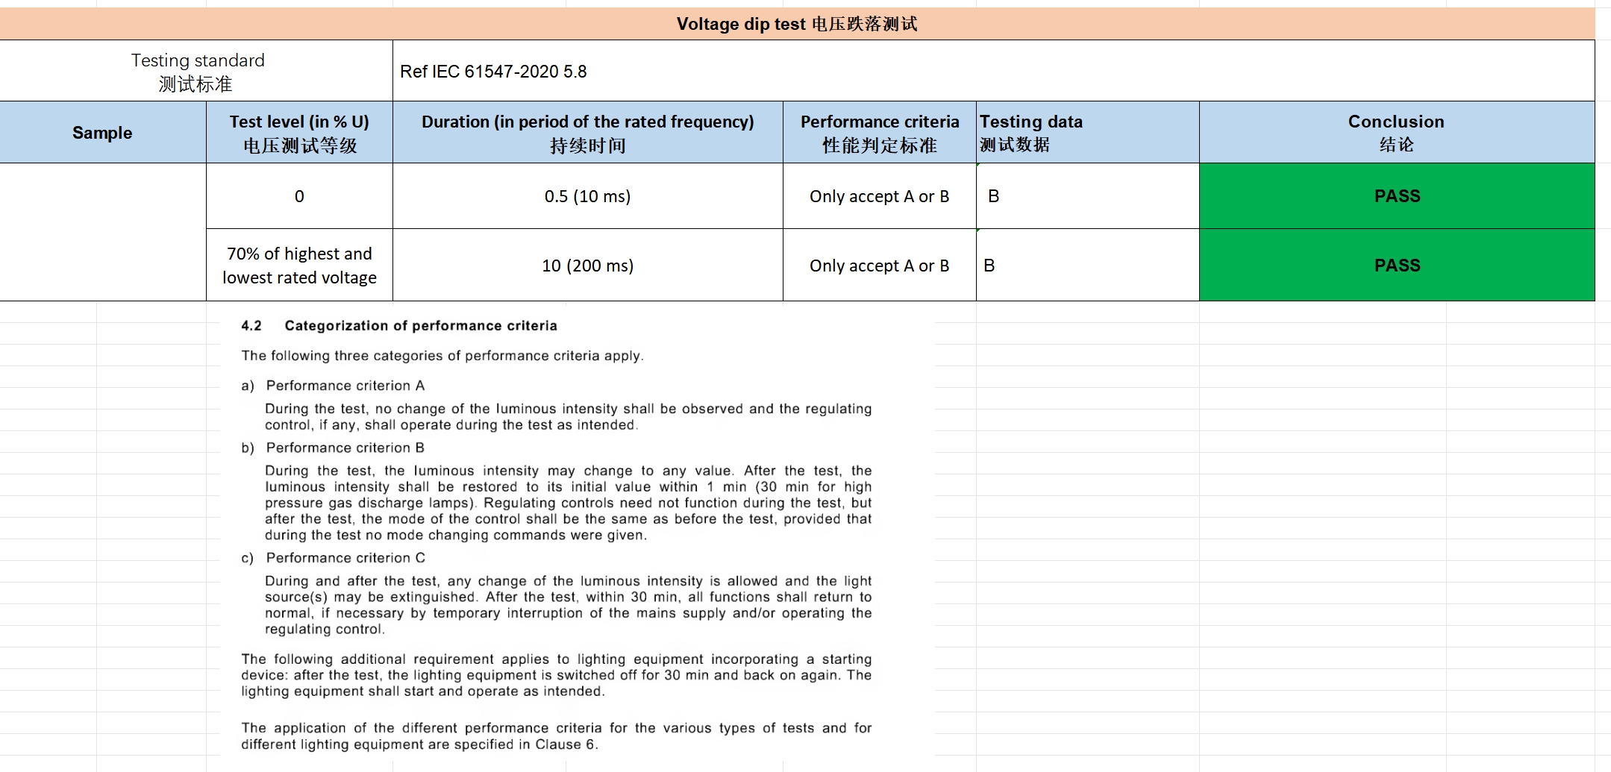Select the paragraph about 'starting device' requirement

556,675
